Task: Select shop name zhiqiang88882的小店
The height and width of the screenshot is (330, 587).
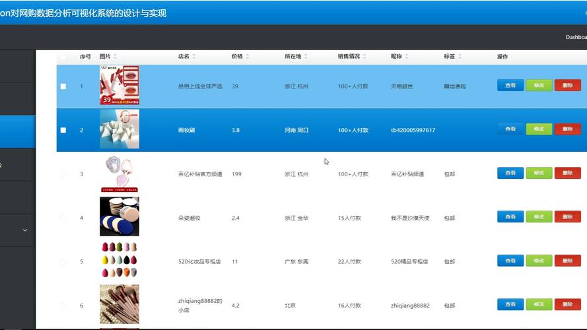Action: coord(200,306)
